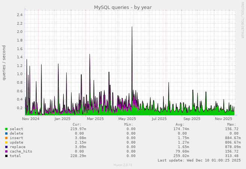Click the 0.2 y-axis tick label
246x169 pixels.
click(20, 108)
